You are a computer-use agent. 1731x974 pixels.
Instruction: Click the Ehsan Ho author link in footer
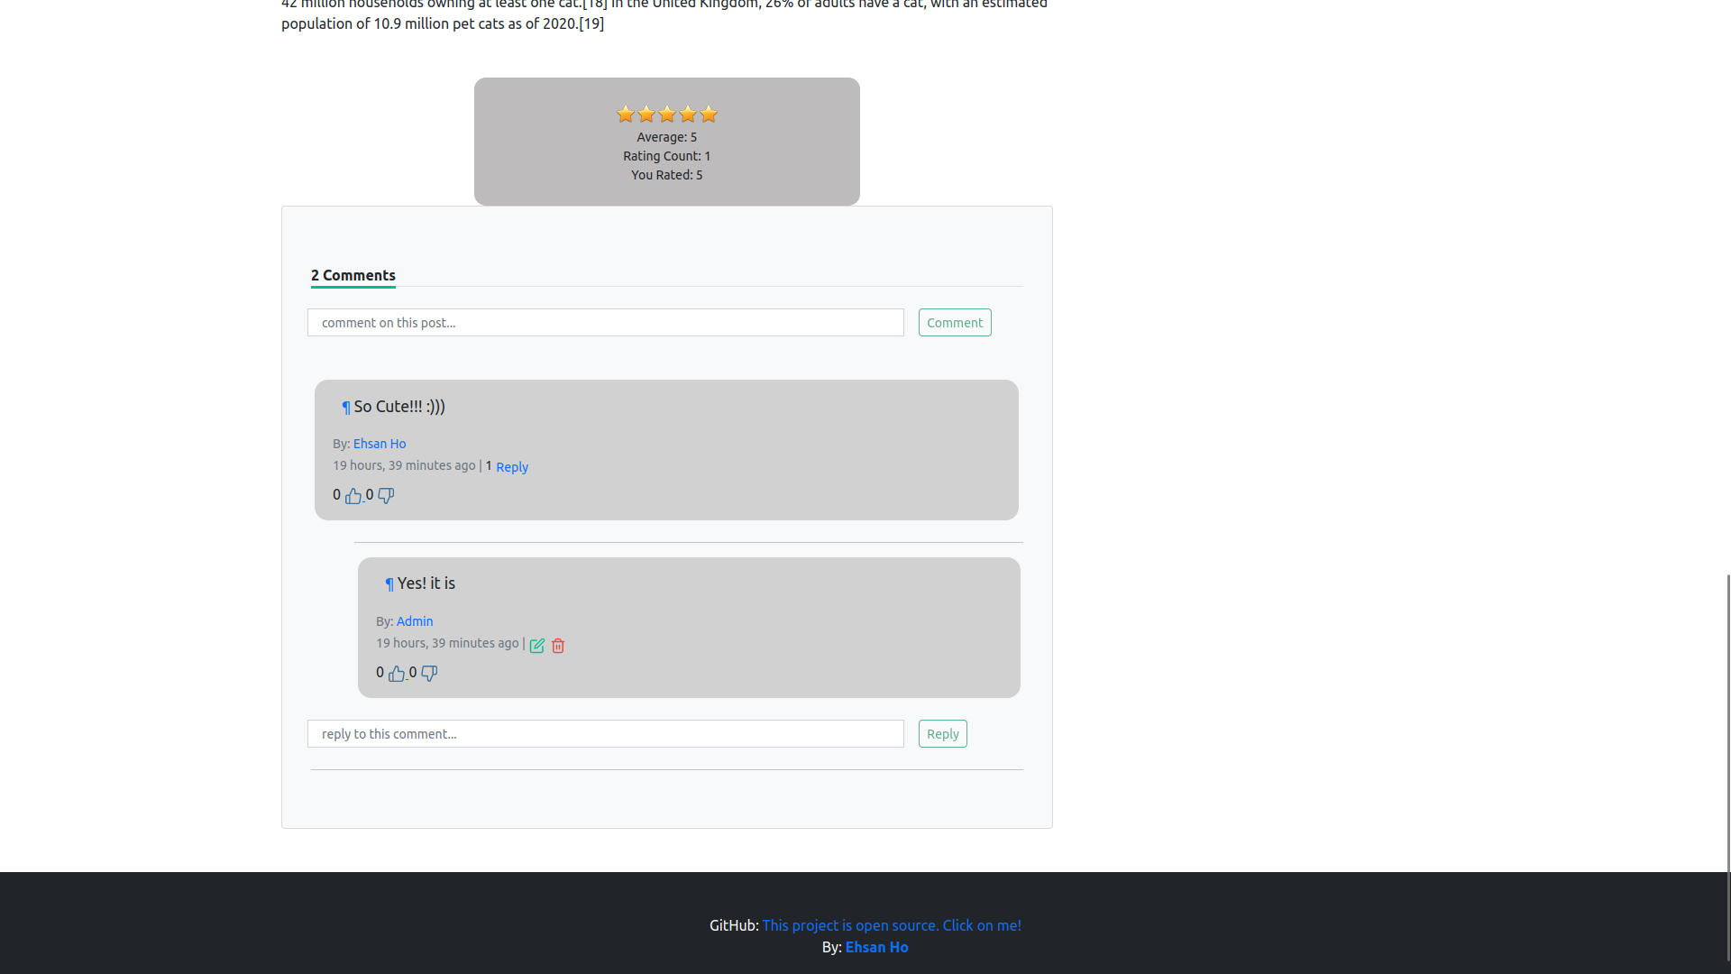coord(877,947)
